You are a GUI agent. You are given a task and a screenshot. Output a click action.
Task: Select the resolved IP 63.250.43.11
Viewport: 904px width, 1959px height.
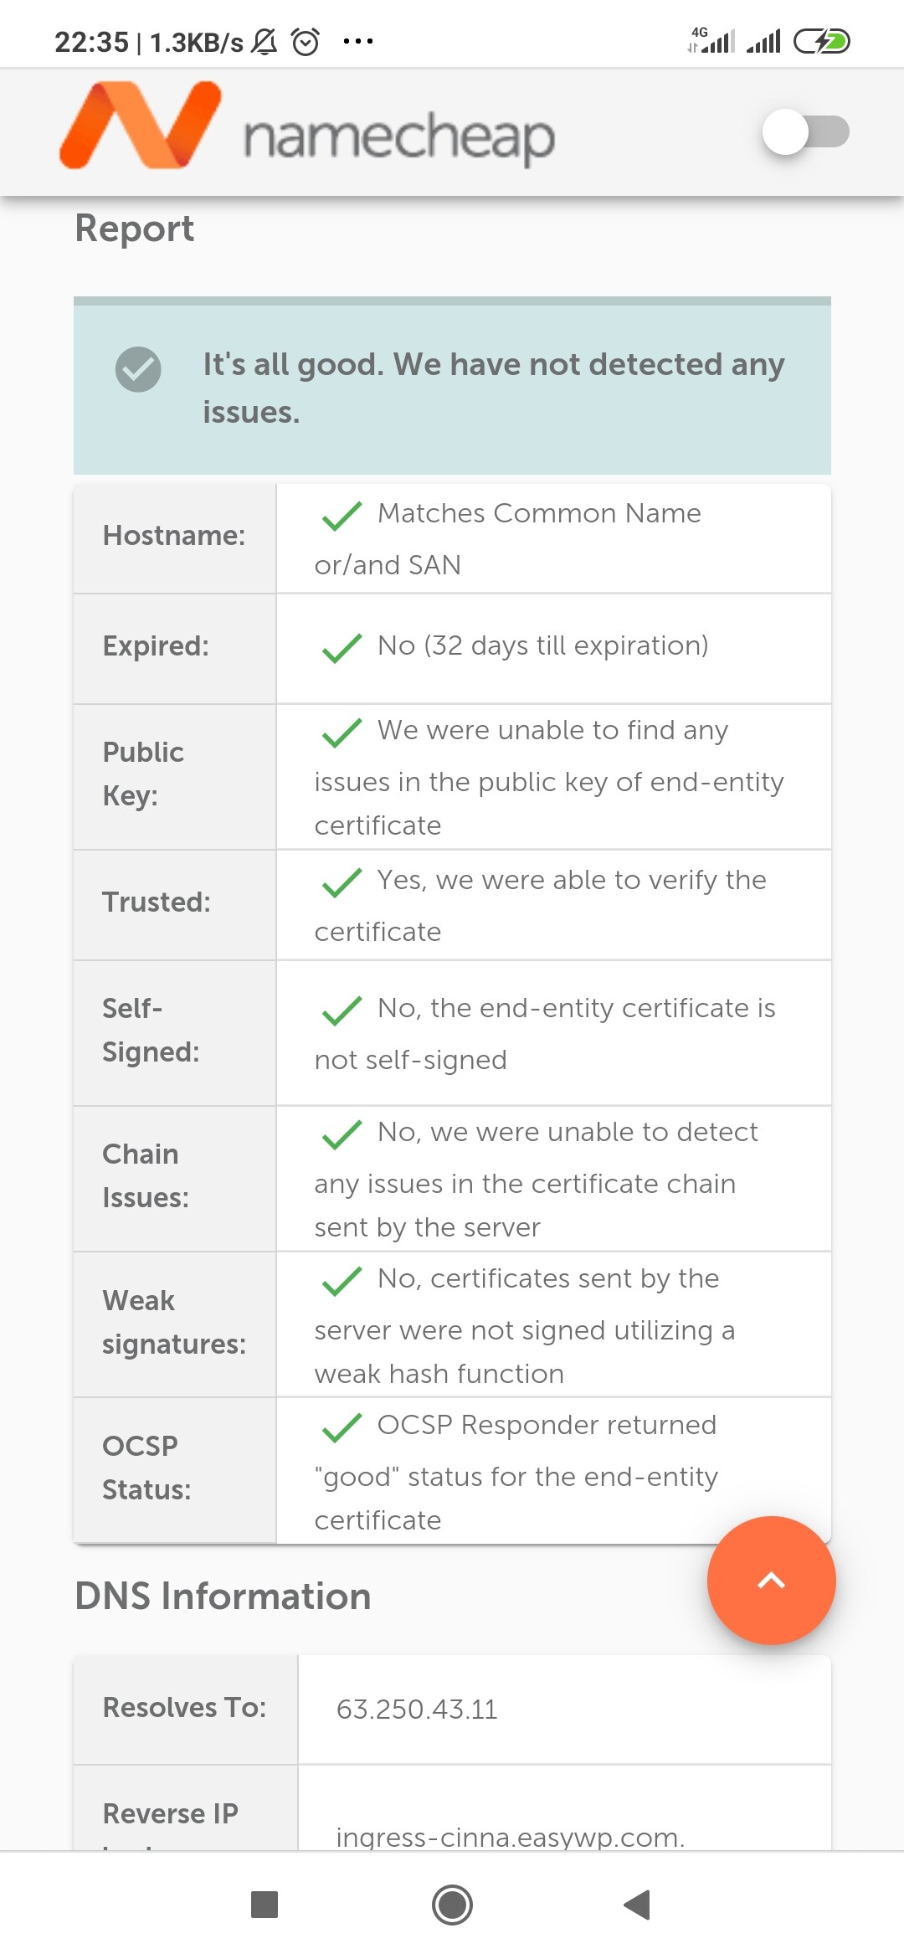tap(417, 1709)
